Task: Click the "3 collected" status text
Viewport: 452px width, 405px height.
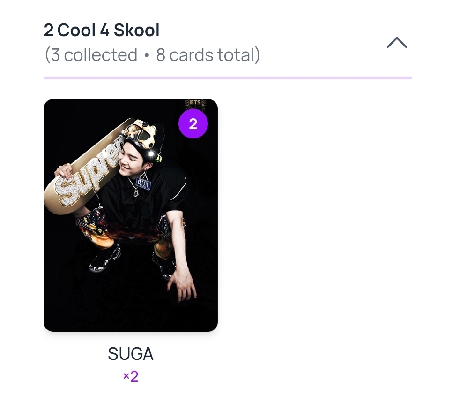Action: point(94,55)
